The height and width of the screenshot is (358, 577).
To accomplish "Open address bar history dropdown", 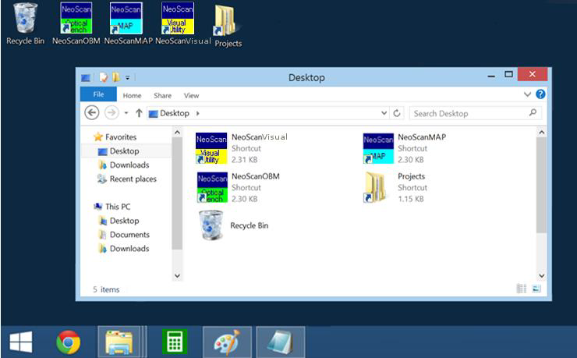I will [384, 113].
